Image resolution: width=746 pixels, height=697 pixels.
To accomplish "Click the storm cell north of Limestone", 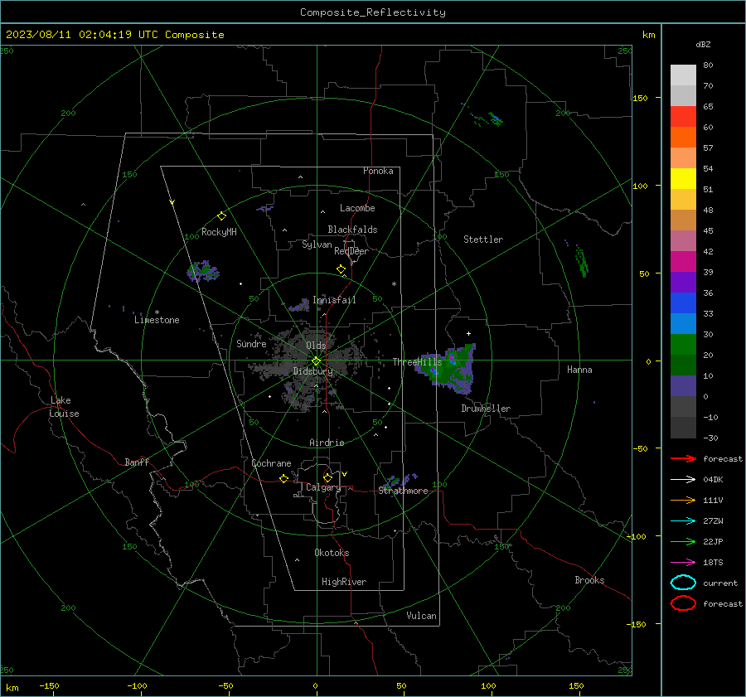I will tap(203, 271).
